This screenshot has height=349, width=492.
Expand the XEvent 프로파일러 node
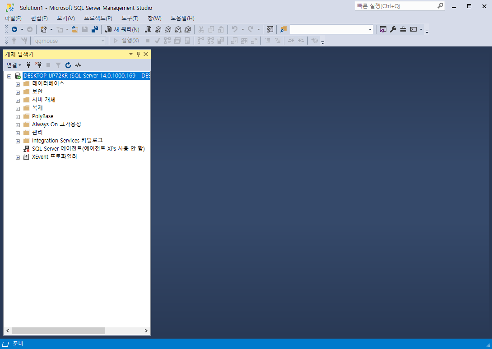pos(18,158)
